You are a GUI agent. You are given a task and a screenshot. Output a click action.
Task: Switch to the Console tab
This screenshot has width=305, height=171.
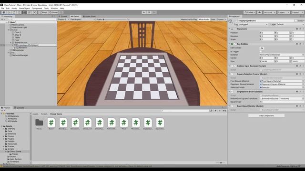point(19,108)
